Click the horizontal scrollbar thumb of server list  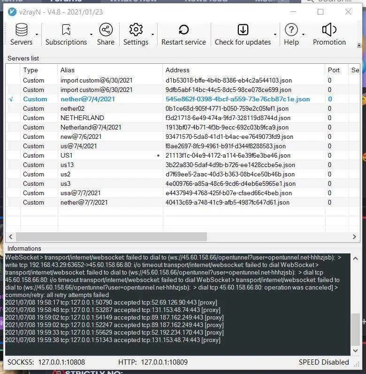point(111,237)
